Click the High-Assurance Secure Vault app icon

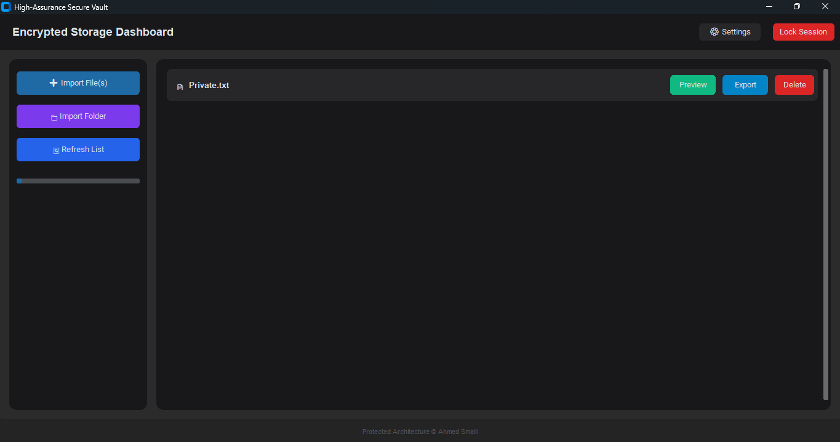pyautogui.click(x=6, y=7)
